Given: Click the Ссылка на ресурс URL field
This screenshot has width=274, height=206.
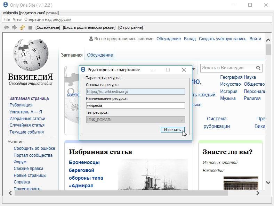Looking at the screenshot, I should (135, 92).
